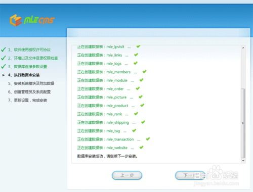This screenshot has width=253, height=192.
Task: Click the green checkmark for step 1
Action: pyautogui.click(x=4, y=50)
